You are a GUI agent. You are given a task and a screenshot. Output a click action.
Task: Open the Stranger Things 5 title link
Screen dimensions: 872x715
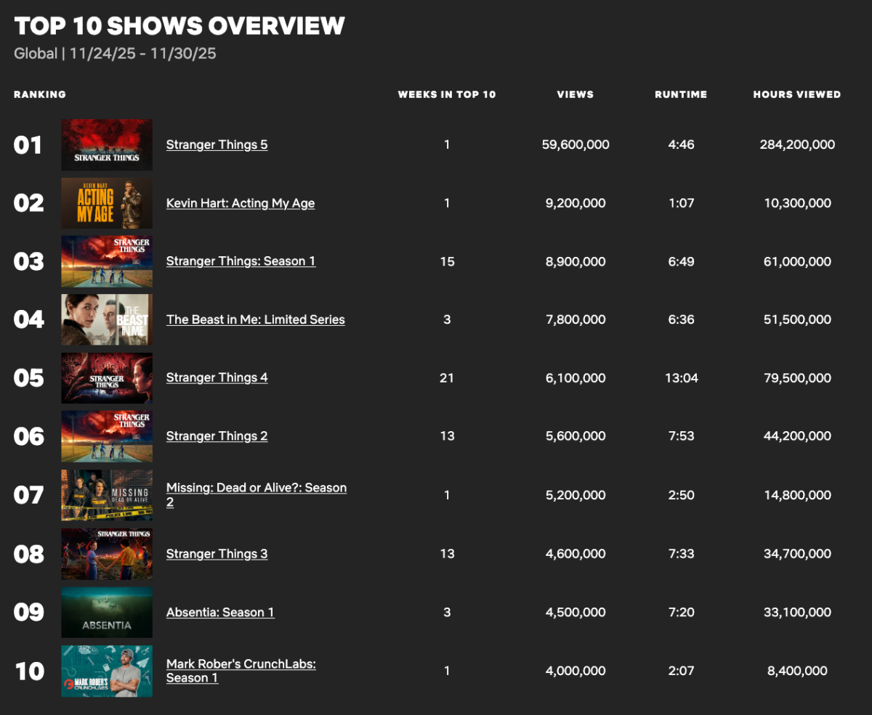pyautogui.click(x=217, y=144)
